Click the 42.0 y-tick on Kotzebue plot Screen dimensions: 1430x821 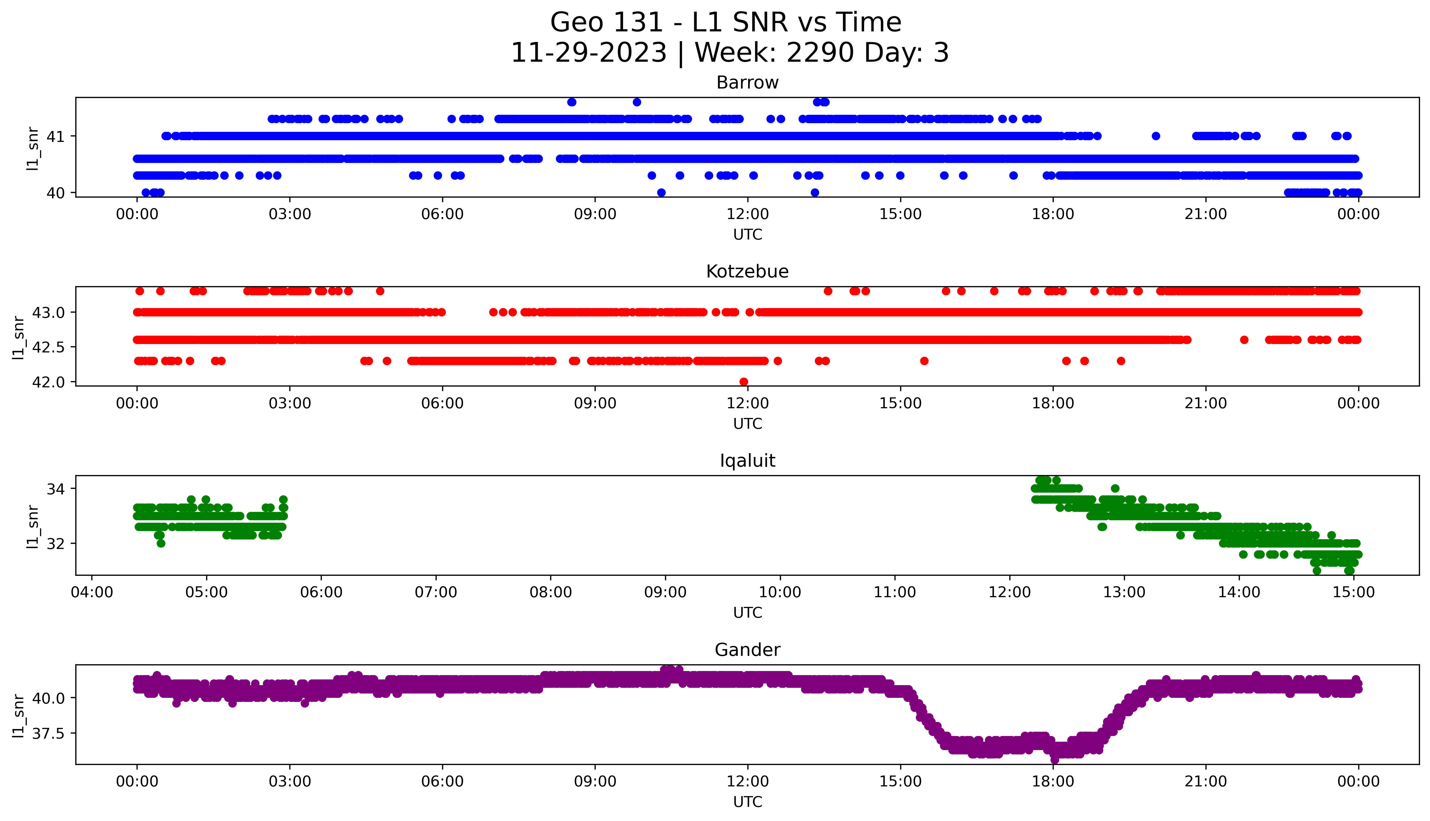pos(48,382)
